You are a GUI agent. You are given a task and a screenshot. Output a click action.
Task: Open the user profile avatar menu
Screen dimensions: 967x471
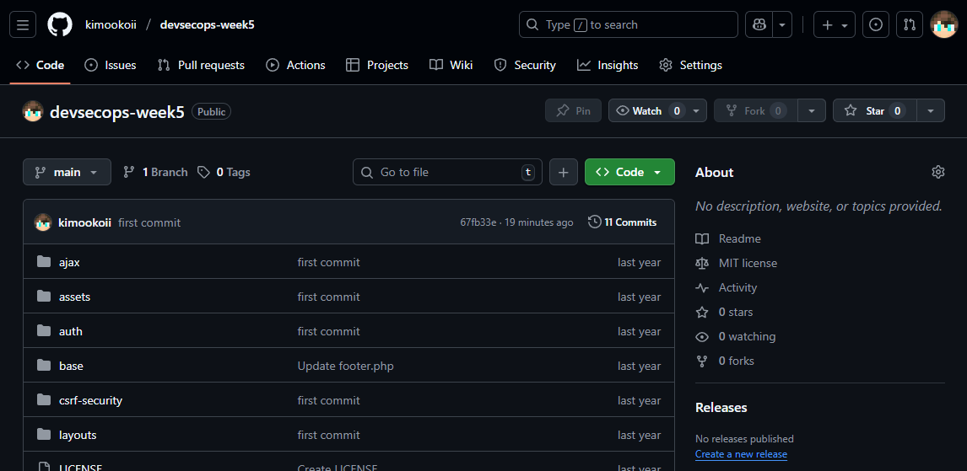[x=943, y=24]
